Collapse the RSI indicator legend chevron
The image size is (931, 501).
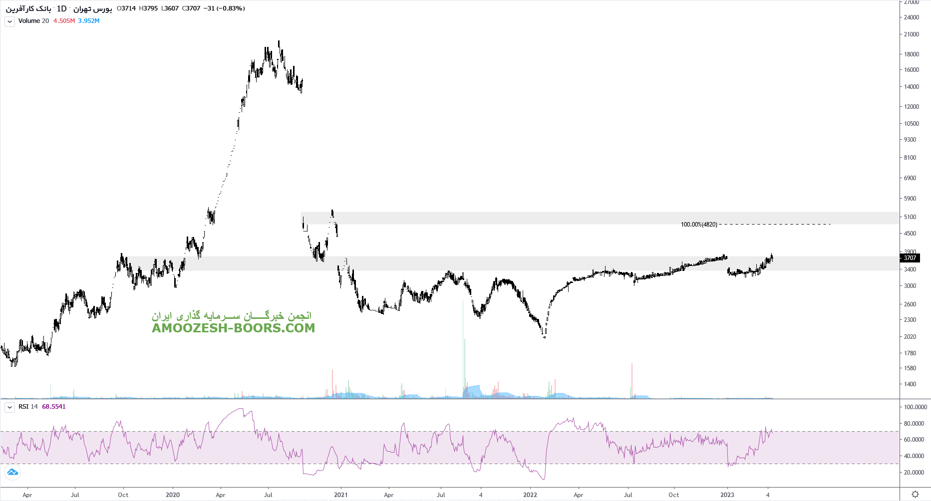click(9, 407)
